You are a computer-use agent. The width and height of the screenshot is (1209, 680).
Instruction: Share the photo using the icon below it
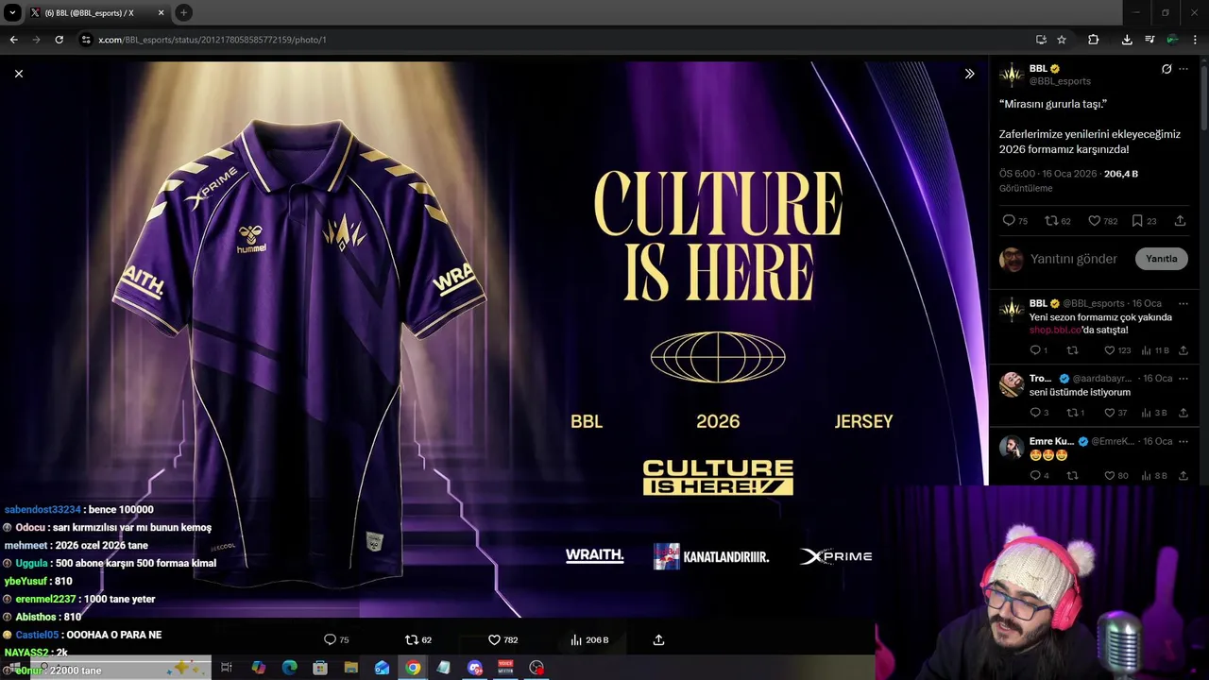(658, 640)
